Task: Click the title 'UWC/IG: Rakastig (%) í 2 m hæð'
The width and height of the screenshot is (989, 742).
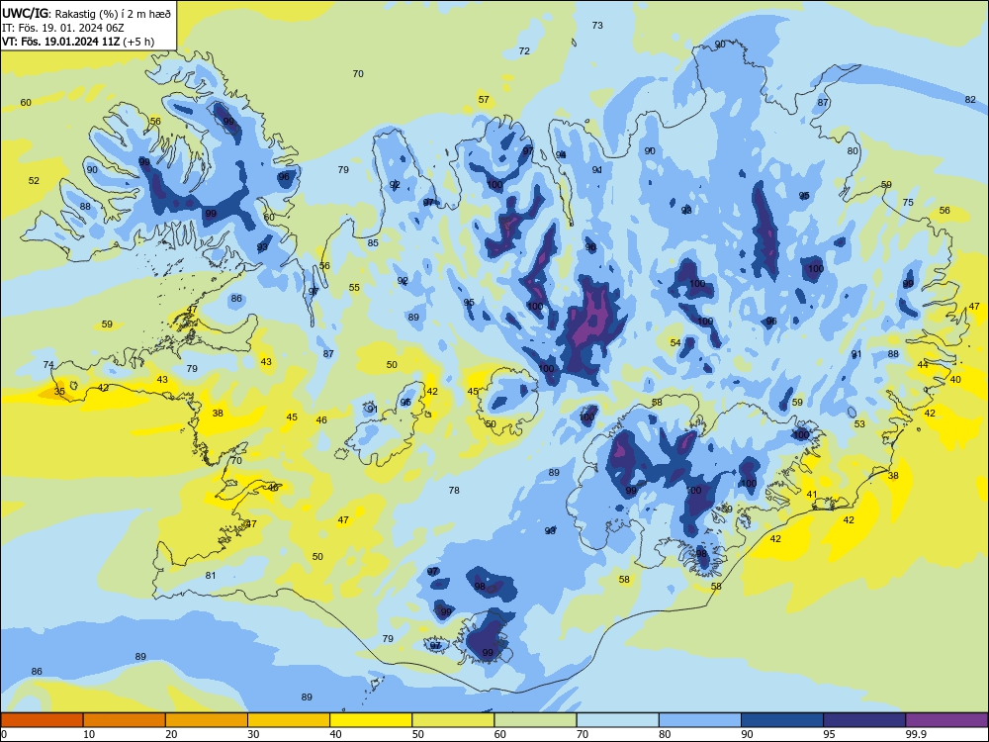Action: click(86, 13)
